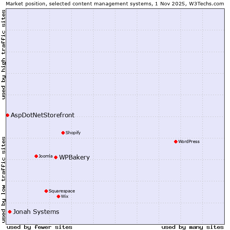This screenshot has height=230, width=230.
Task: Select the Joomla red data point
Action: coord(36,156)
